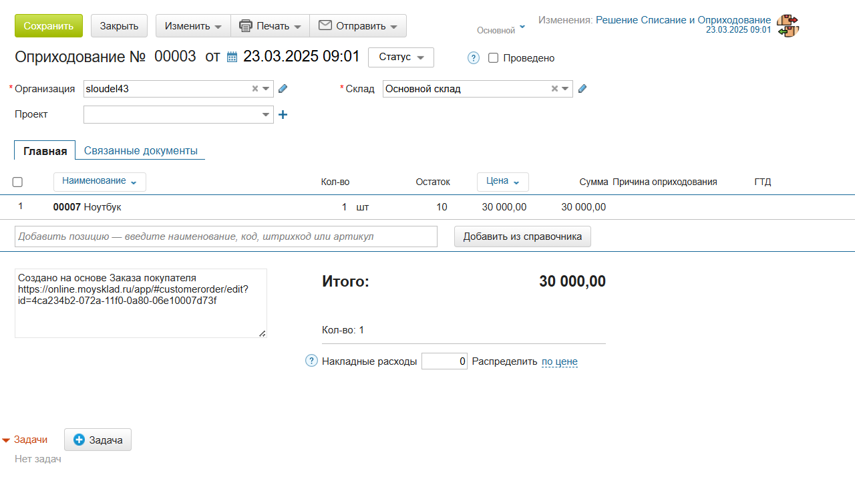Select the 00007 Ноутбук position name
Screen dimensions: 855x481
point(88,207)
